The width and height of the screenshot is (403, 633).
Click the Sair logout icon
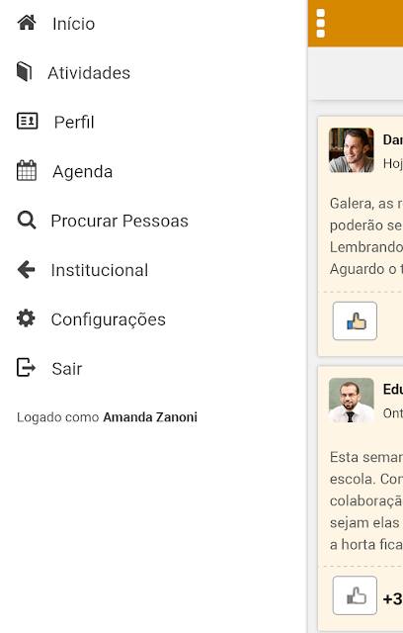[26, 367]
